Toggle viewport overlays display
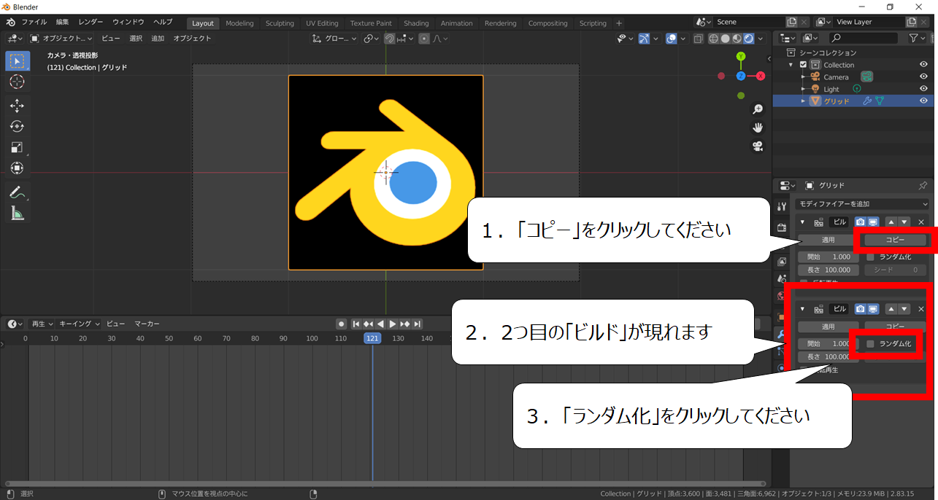Viewport: 938px width, 500px height. (672, 39)
